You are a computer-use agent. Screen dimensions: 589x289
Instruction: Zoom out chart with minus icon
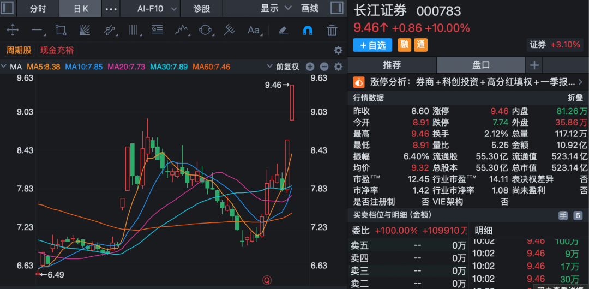tap(324, 67)
